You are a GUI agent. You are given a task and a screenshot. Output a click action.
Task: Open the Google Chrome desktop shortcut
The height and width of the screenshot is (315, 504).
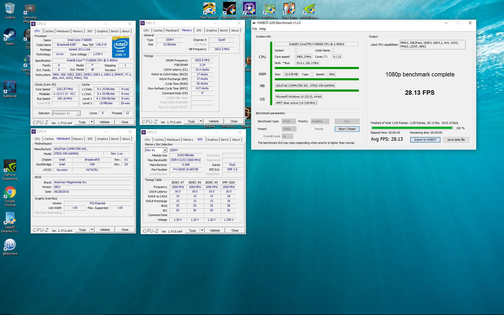[x=10, y=196]
